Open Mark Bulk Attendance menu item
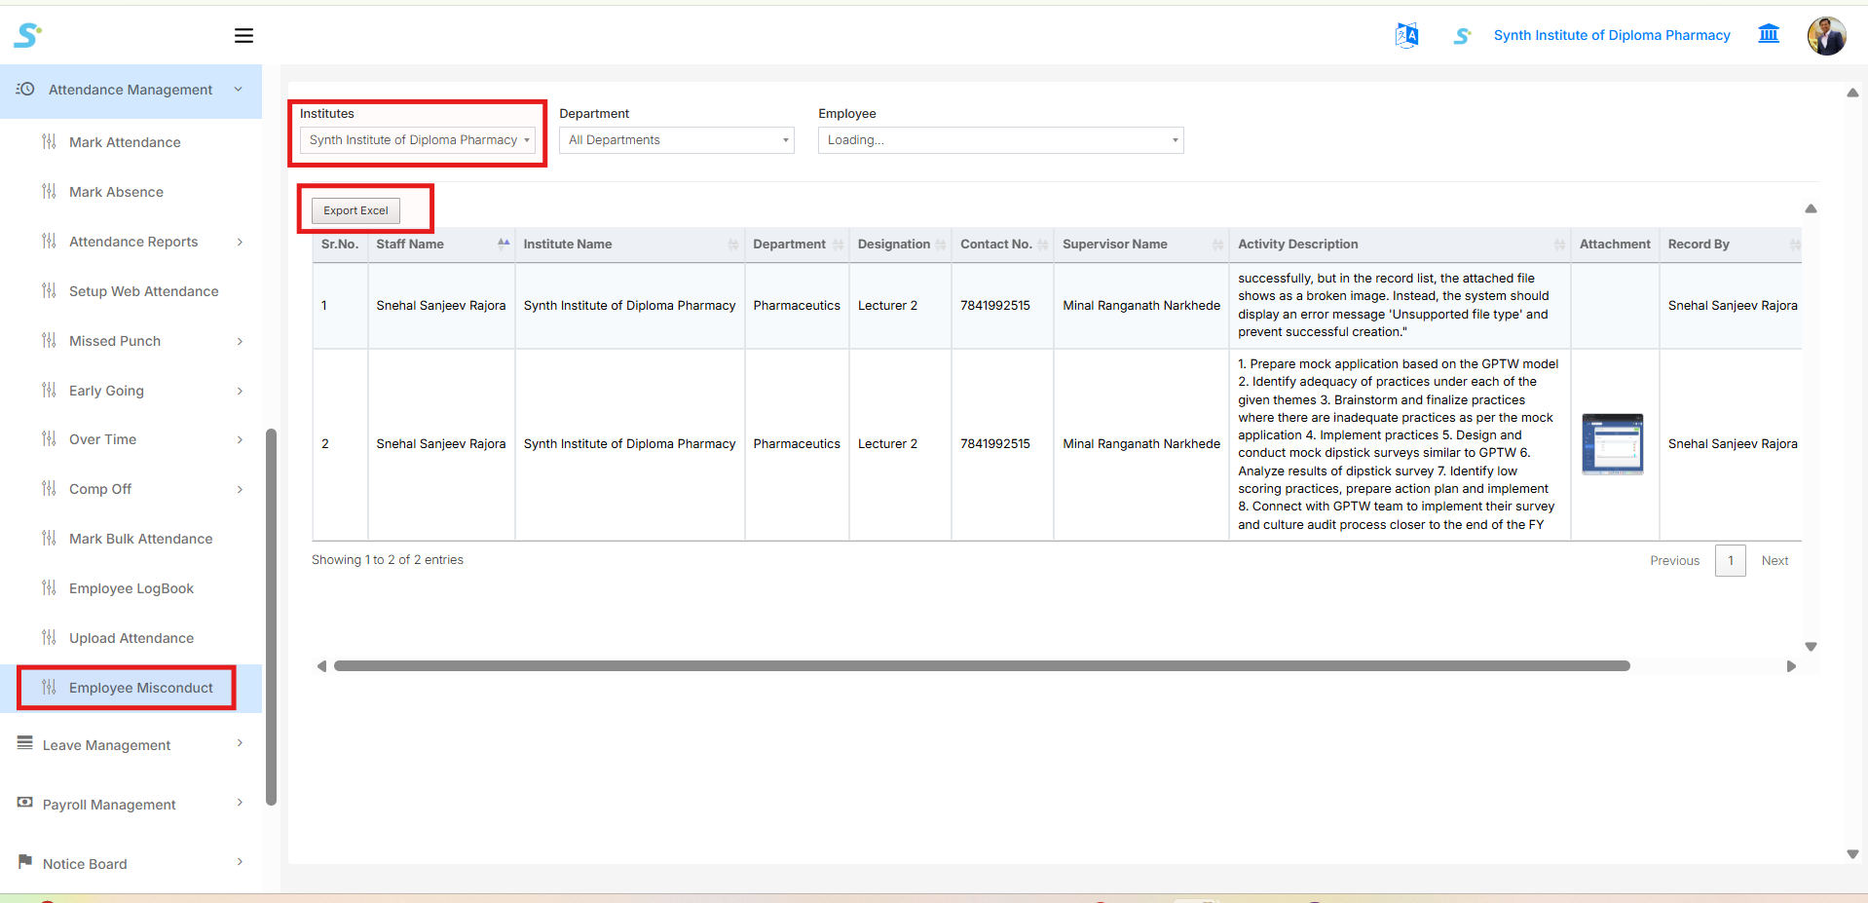The height and width of the screenshot is (903, 1868). pyautogui.click(x=140, y=539)
